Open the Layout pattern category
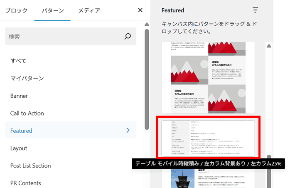This screenshot has height=188, width=295. (x=19, y=148)
